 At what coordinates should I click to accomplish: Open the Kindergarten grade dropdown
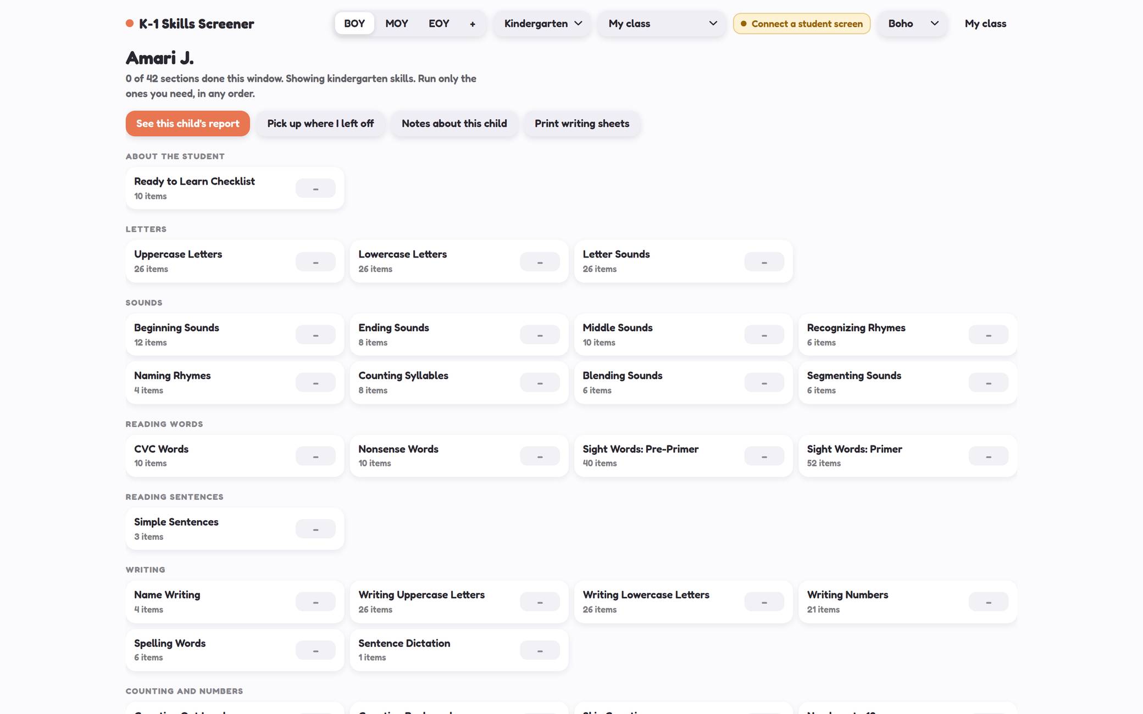542,24
